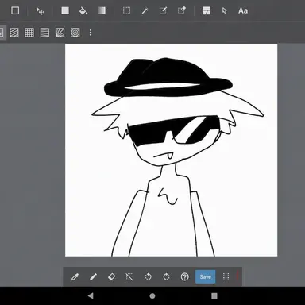Open Android Recent apps square button
The height and width of the screenshot is (305, 305).
pyautogui.click(x=214, y=295)
